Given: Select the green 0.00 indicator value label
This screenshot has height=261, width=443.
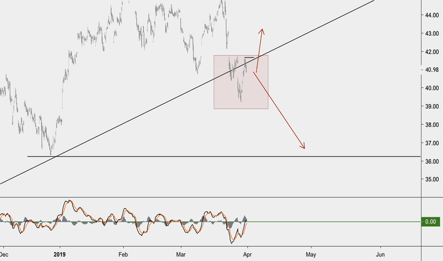Looking at the screenshot, I should tap(431, 222).
